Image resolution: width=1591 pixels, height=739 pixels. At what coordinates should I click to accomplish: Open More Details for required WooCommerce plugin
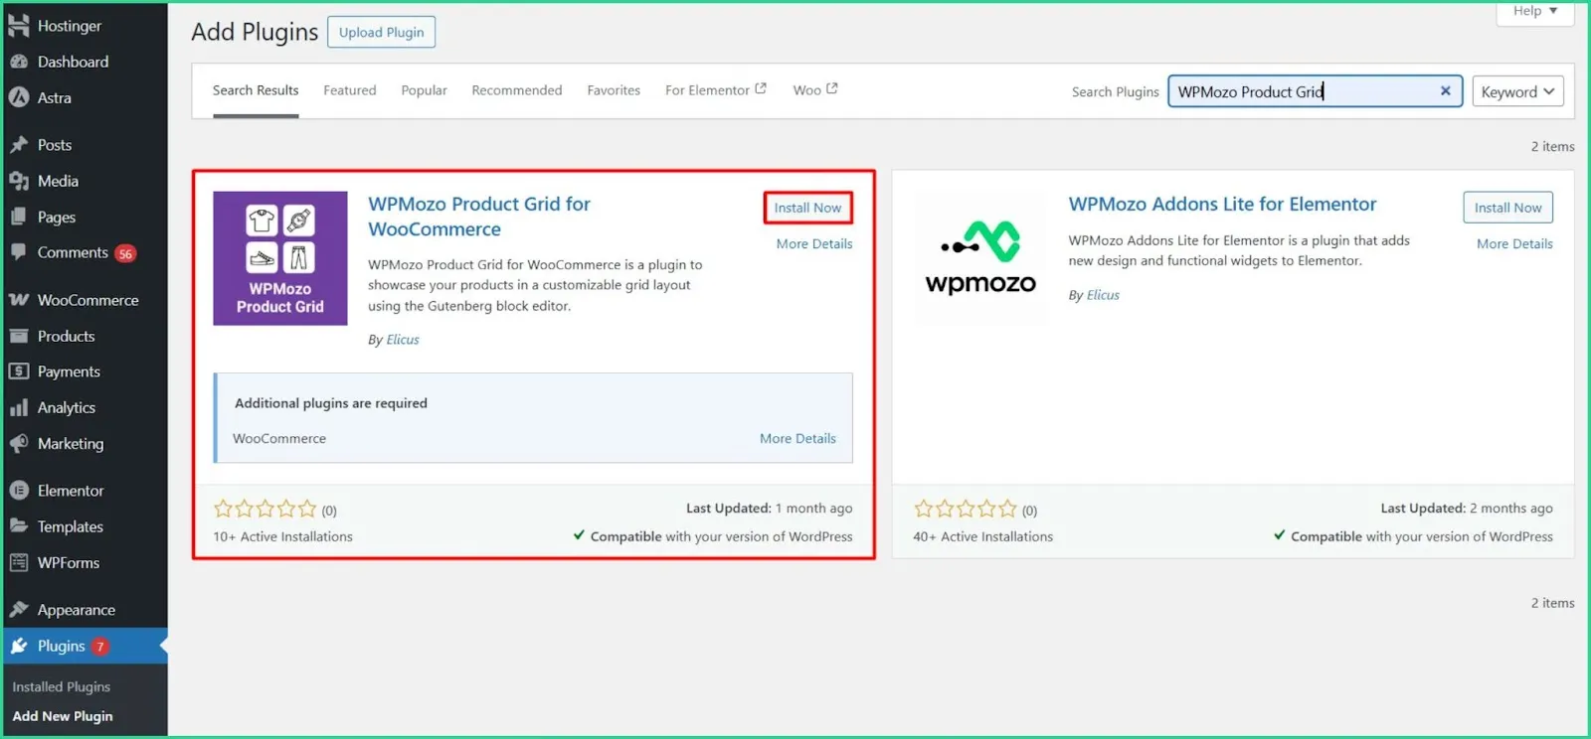click(797, 438)
